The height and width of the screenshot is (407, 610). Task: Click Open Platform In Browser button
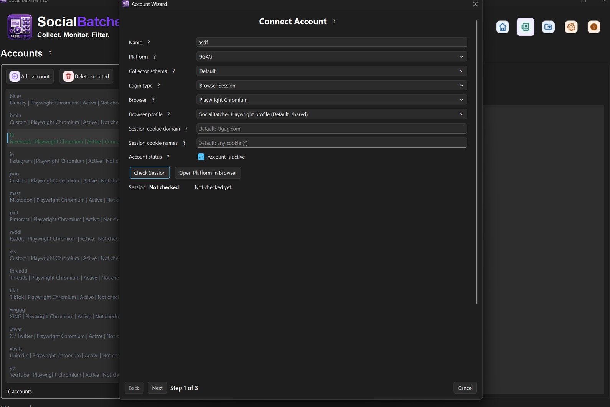click(208, 173)
